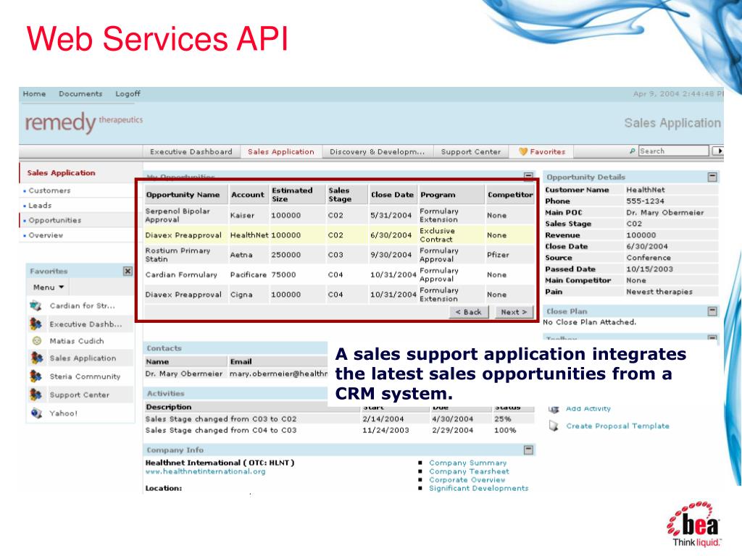Click the Executive Dashb... favorite icon
Viewport: 742px width, 556px height.
tap(36, 324)
